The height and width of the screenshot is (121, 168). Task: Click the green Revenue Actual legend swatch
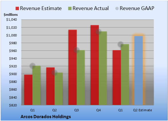pos(70,9)
